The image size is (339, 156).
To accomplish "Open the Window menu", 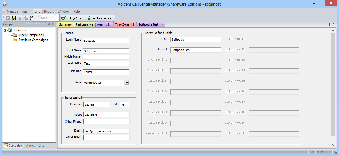I will (63, 12).
